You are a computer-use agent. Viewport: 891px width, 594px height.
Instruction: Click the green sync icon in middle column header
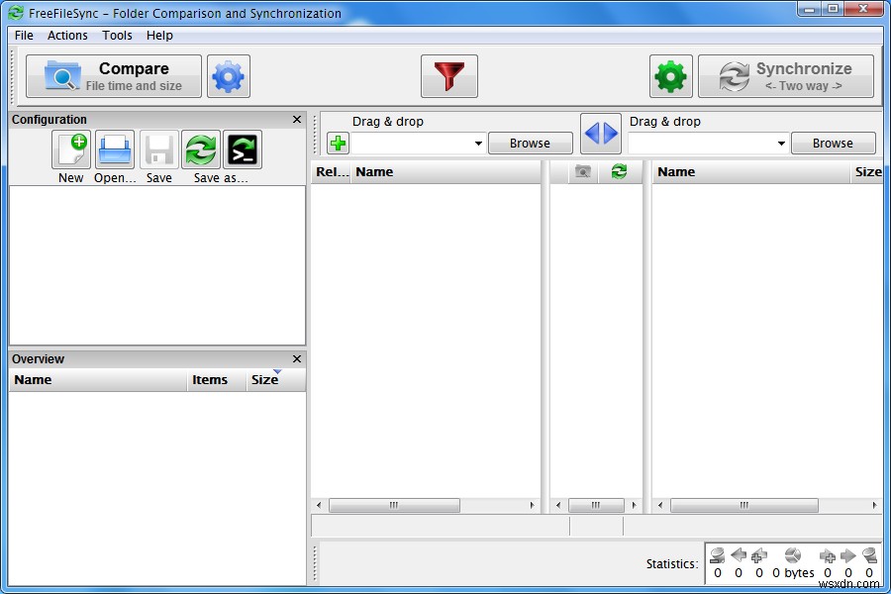619,171
